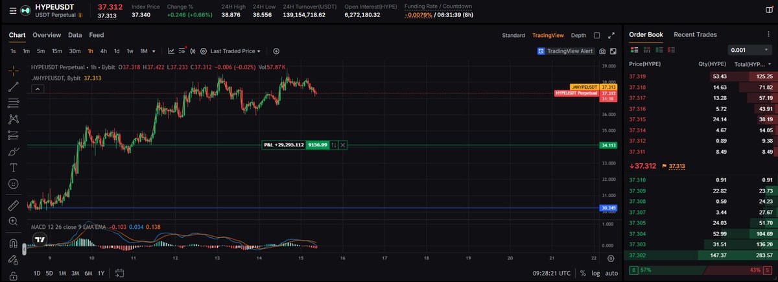Expand the chart to fullscreen
Screen dimensions: 778x282
610,36
